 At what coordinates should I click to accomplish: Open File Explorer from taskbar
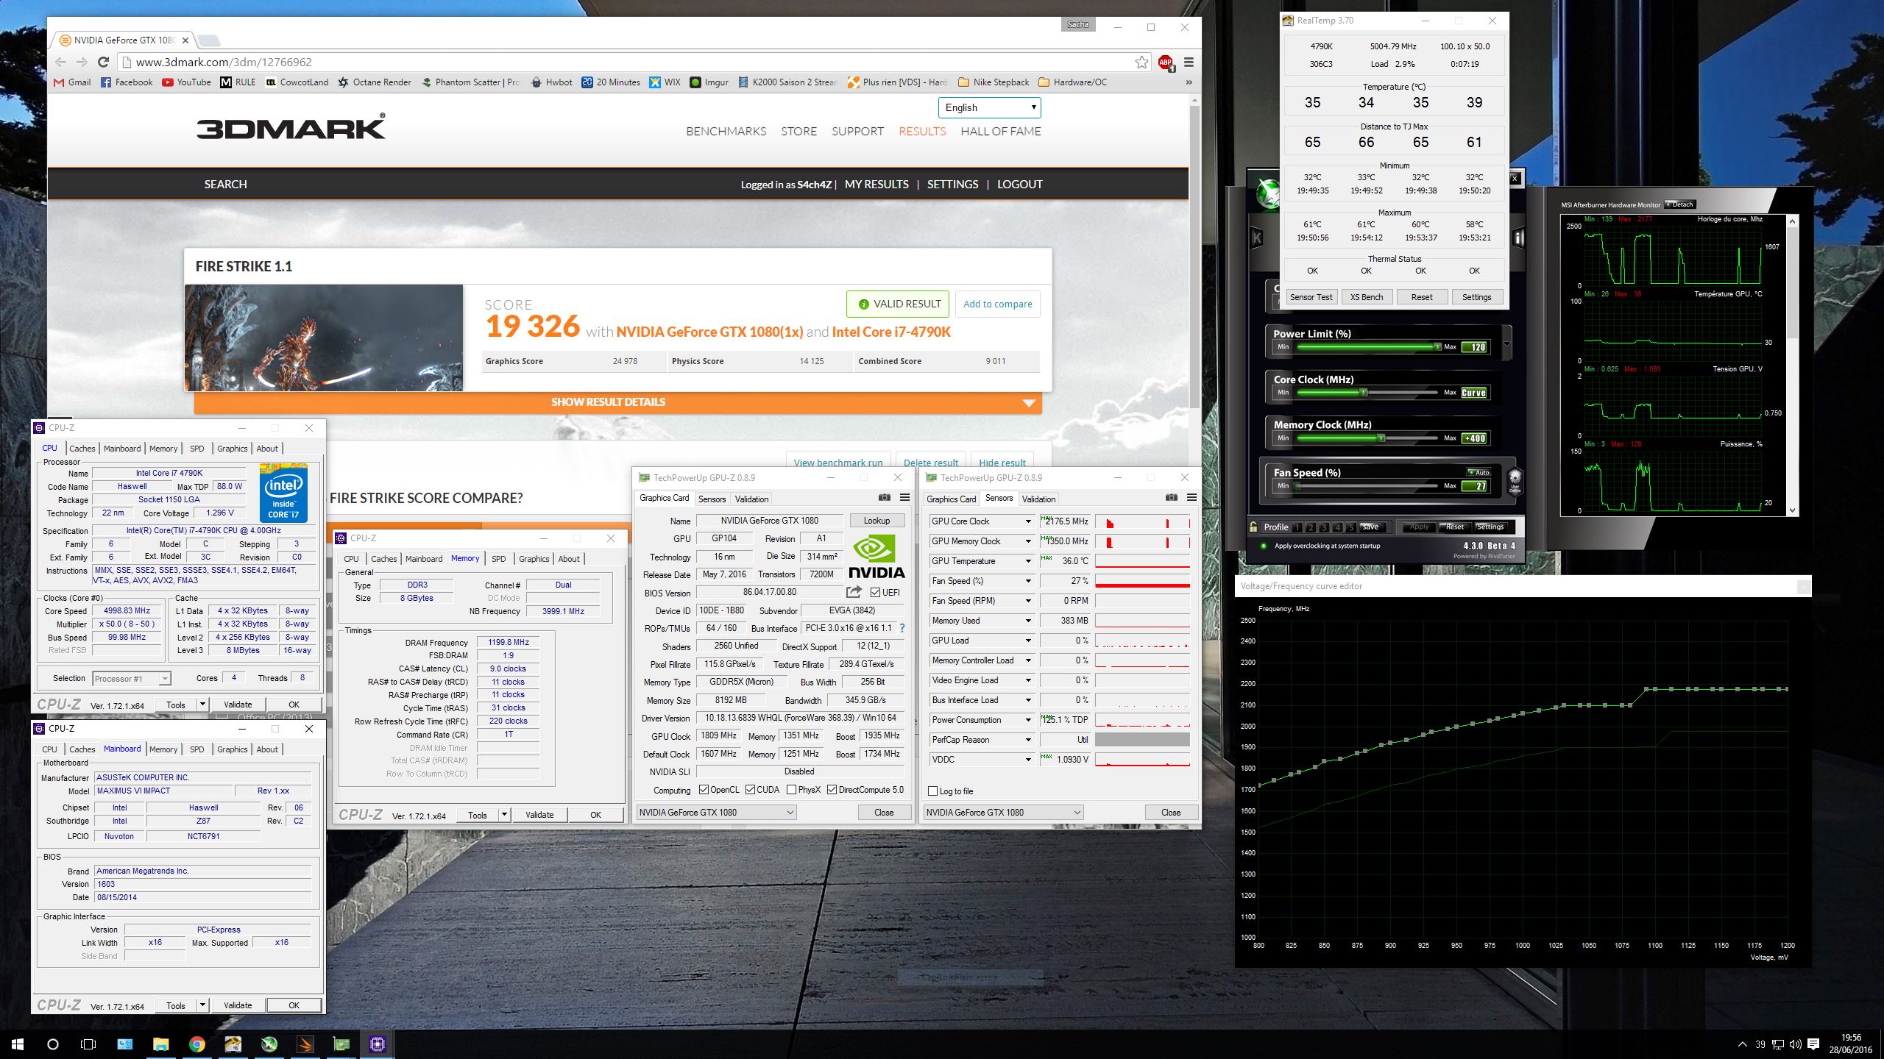click(160, 1044)
